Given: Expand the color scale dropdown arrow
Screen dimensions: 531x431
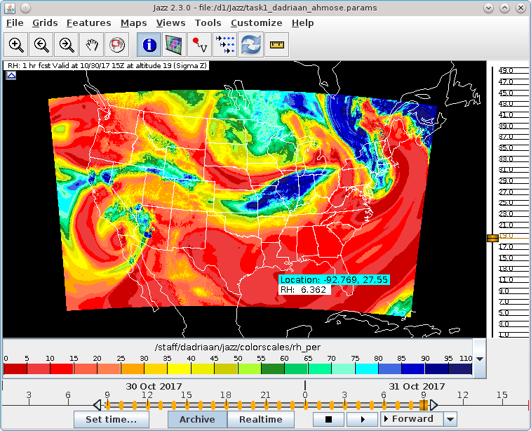Looking at the screenshot, I should [x=480, y=358].
